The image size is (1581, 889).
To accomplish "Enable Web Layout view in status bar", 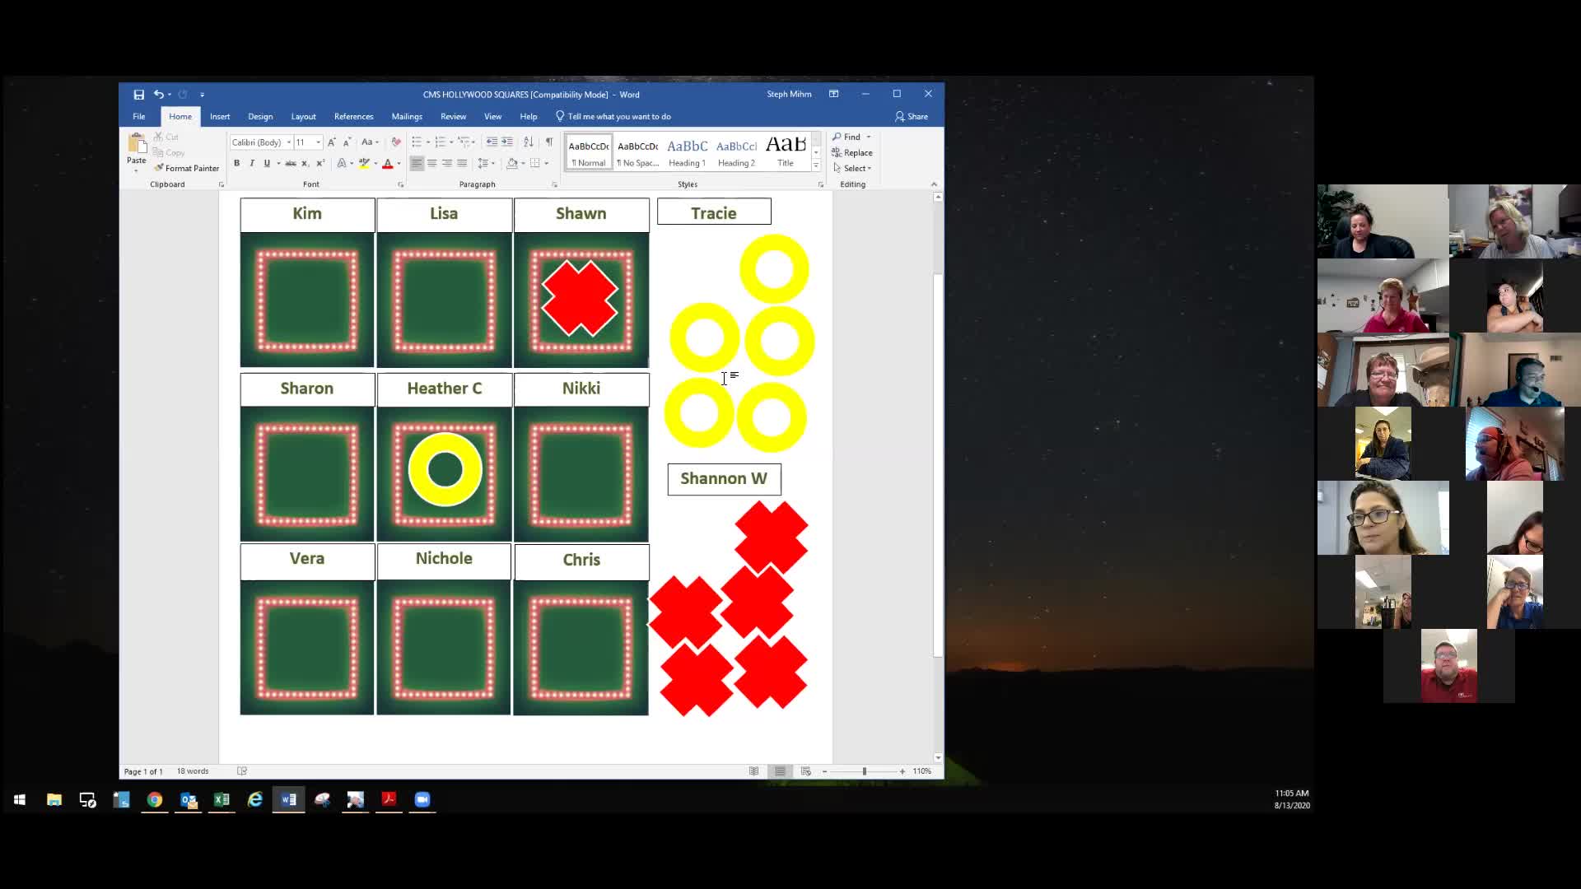I will [x=805, y=771].
